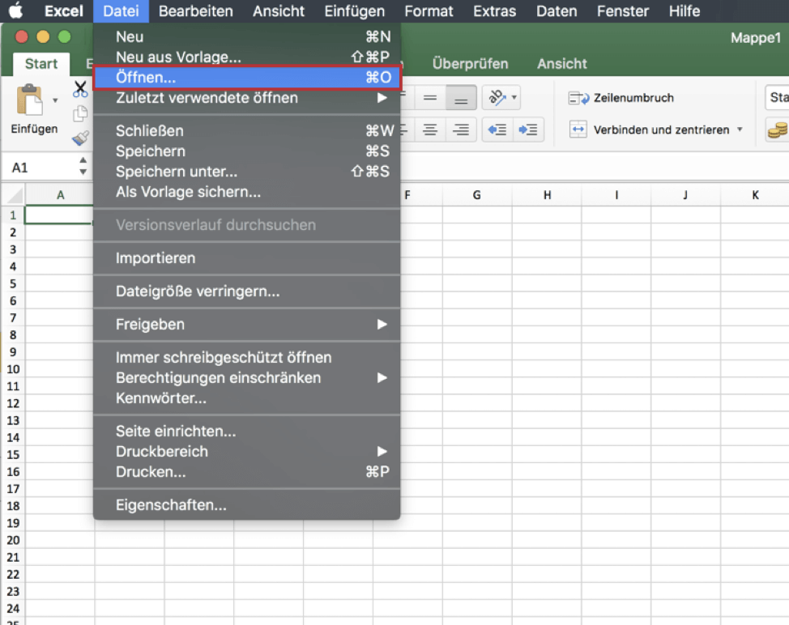Image resolution: width=789 pixels, height=625 pixels.
Task: Open the Daten menu
Action: 557,11
